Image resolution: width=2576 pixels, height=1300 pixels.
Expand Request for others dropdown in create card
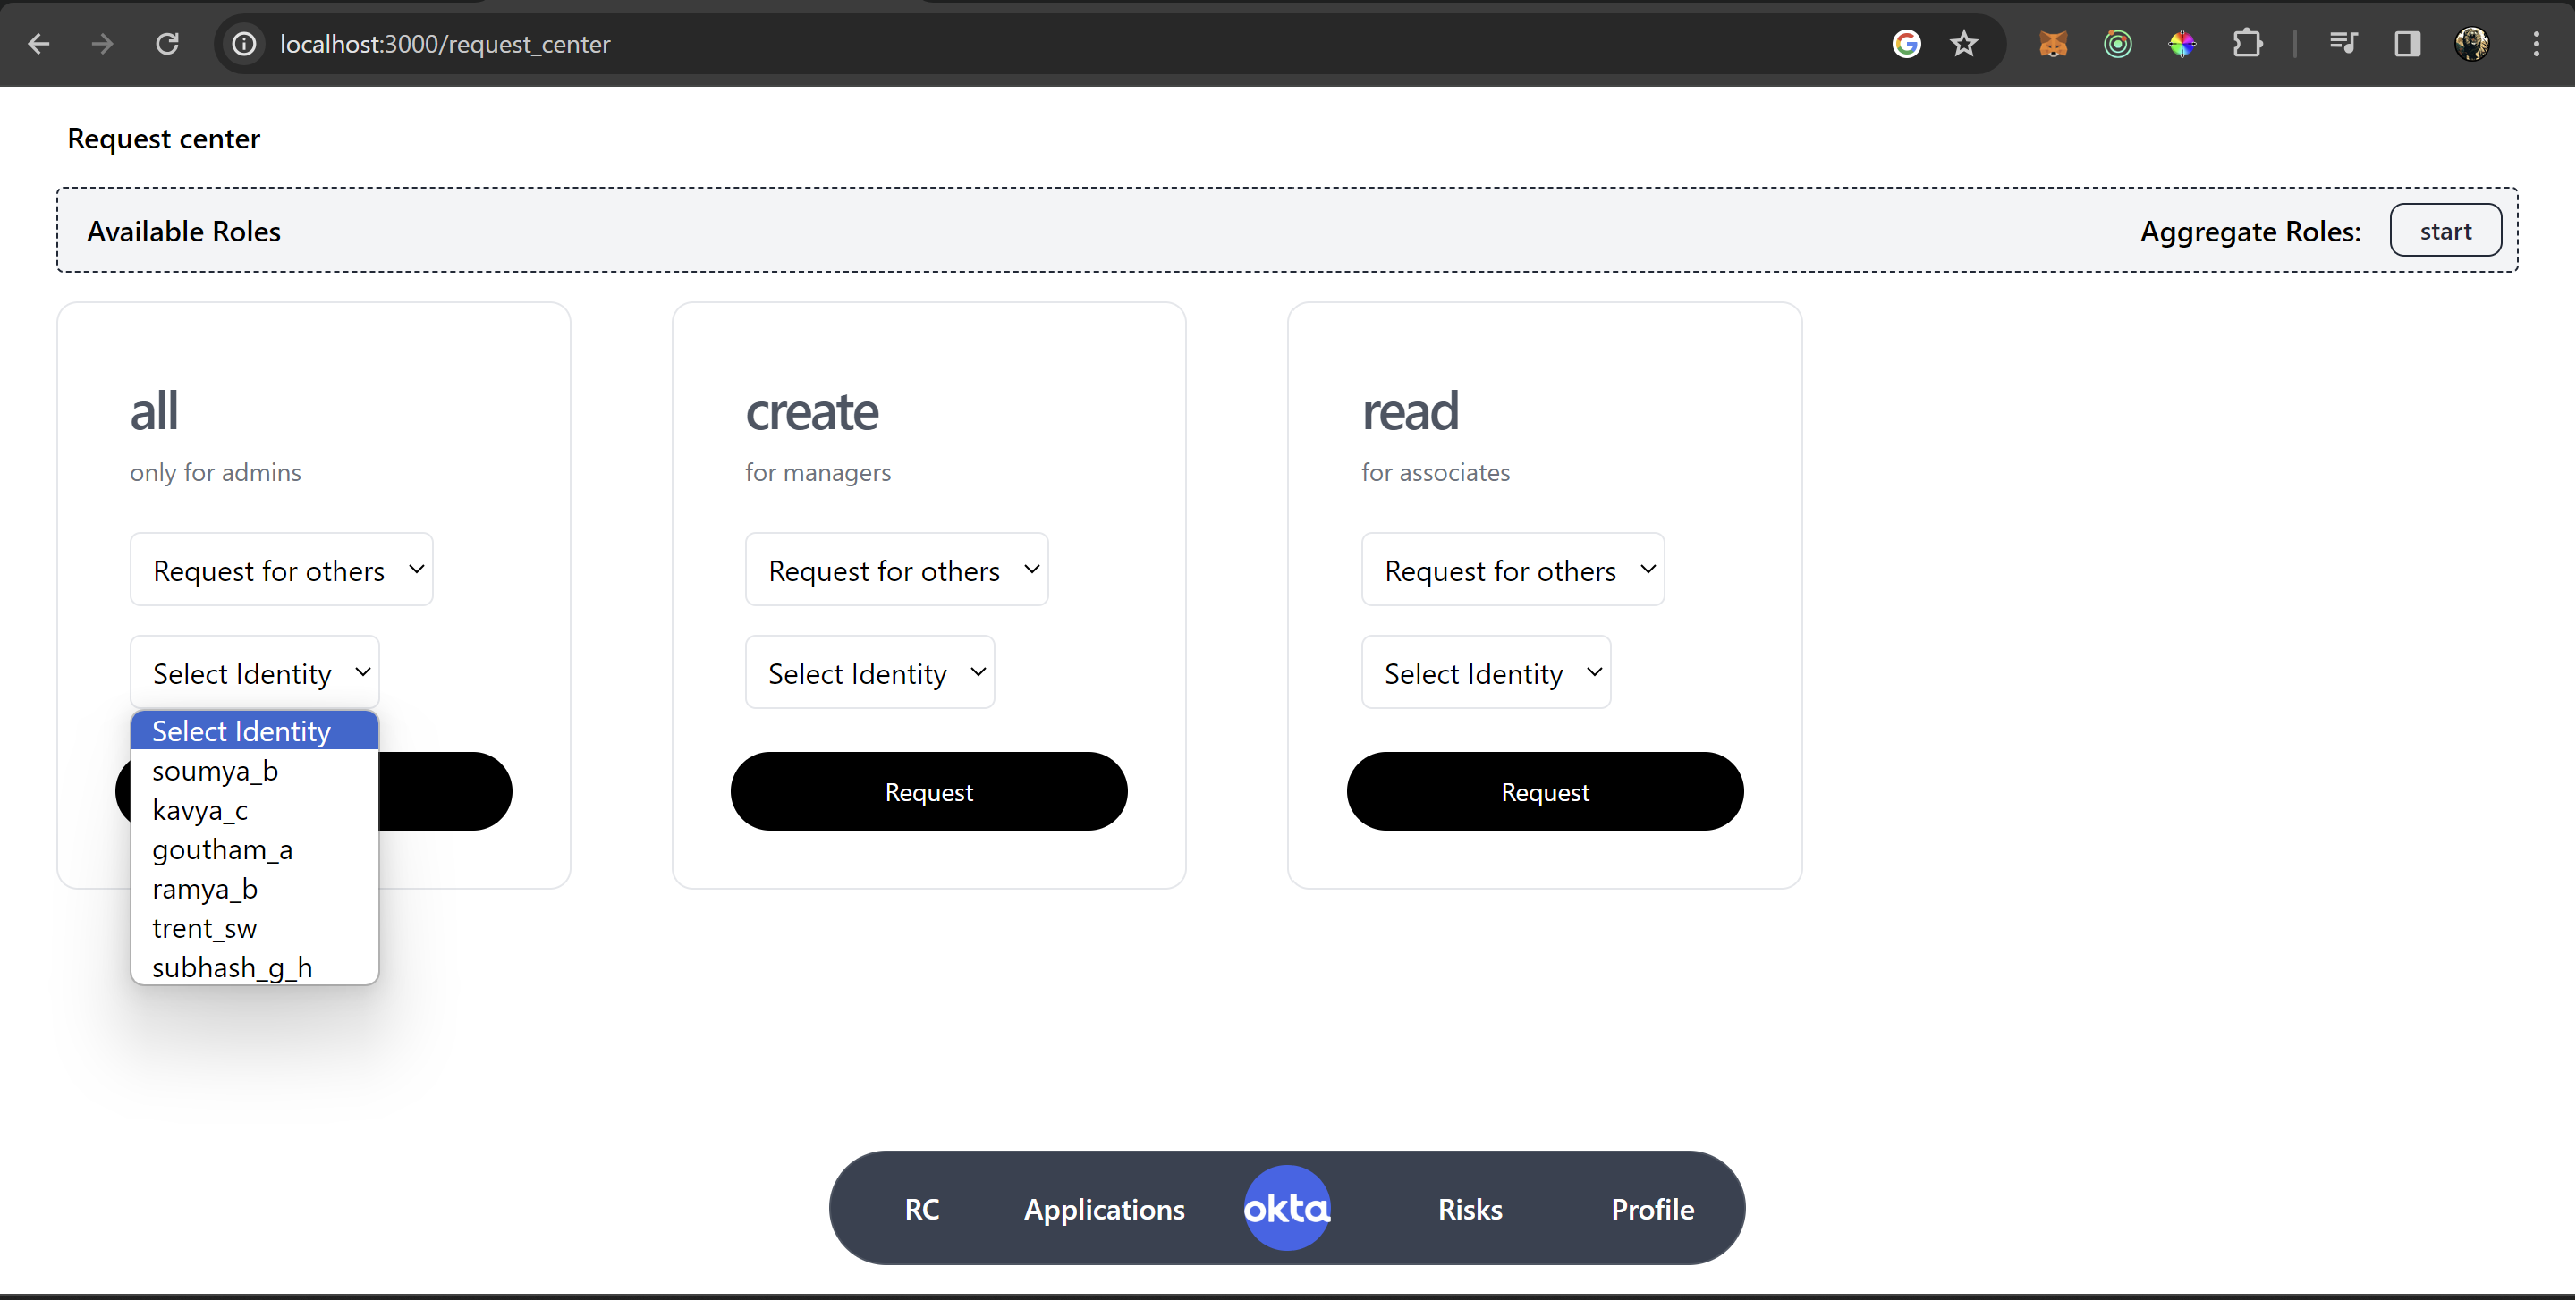pos(897,569)
